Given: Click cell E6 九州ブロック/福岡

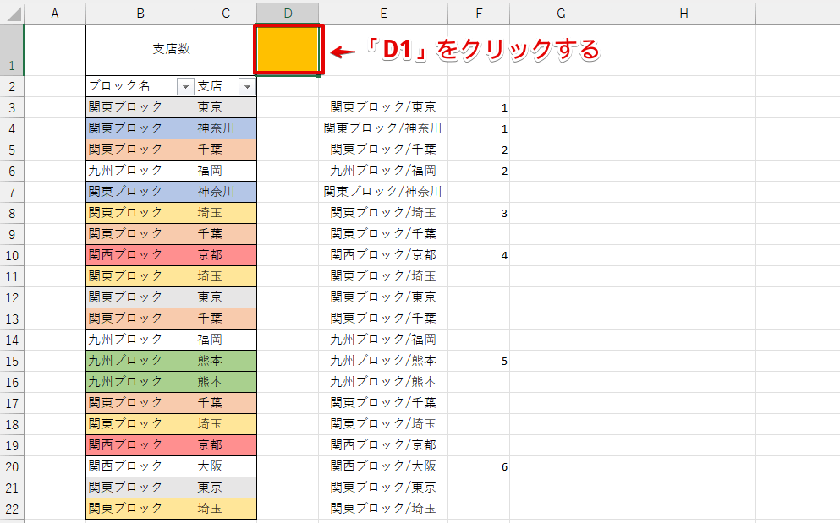Looking at the screenshot, I should pyautogui.click(x=383, y=171).
